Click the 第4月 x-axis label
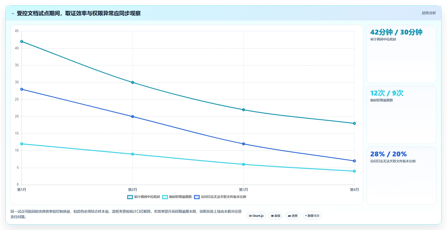447x230 pixels. coord(354,190)
